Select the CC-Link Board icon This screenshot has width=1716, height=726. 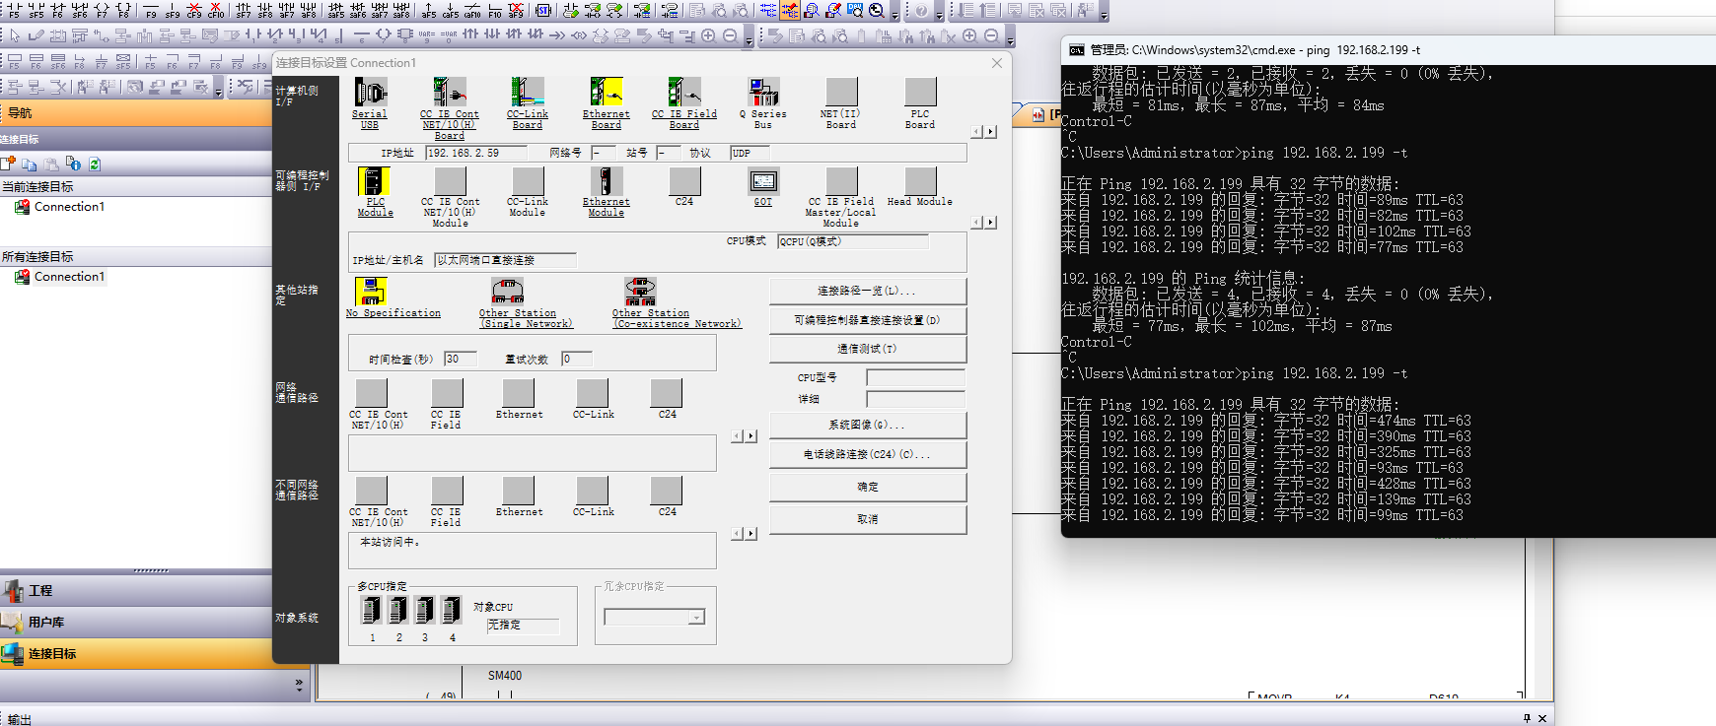tap(527, 93)
